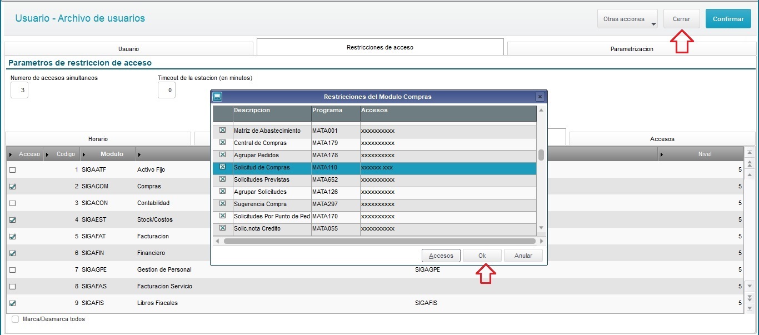
Task: Edit Numero de accesos simultaneos field
Action: [x=19, y=90]
